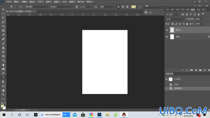Open the 图像(I) menu
Screen dimensions: 210x118
point(24,2)
